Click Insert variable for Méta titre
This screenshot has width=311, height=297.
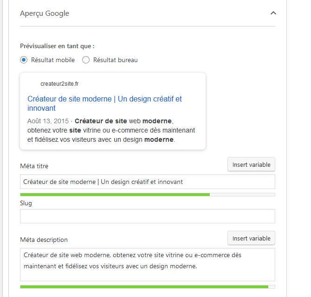pyautogui.click(x=251, y=164)
